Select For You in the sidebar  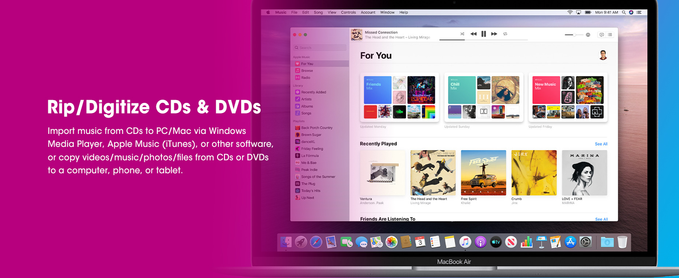point(320,64)
